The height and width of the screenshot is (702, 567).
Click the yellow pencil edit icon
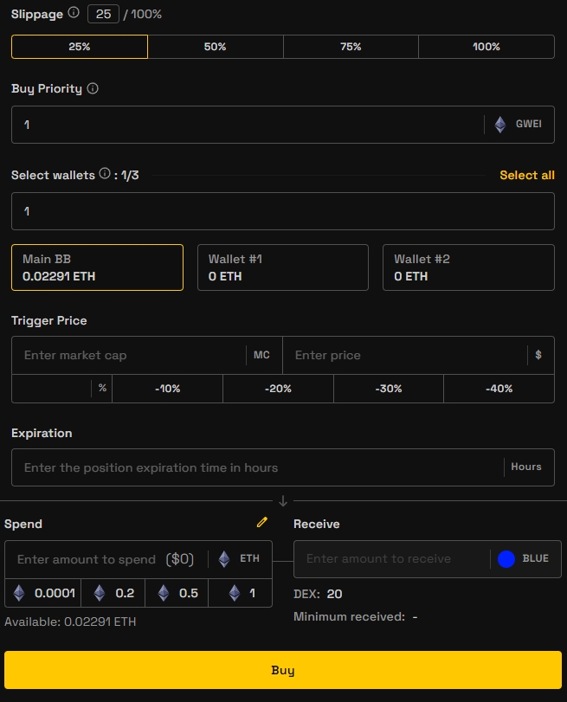click(262, 523)
